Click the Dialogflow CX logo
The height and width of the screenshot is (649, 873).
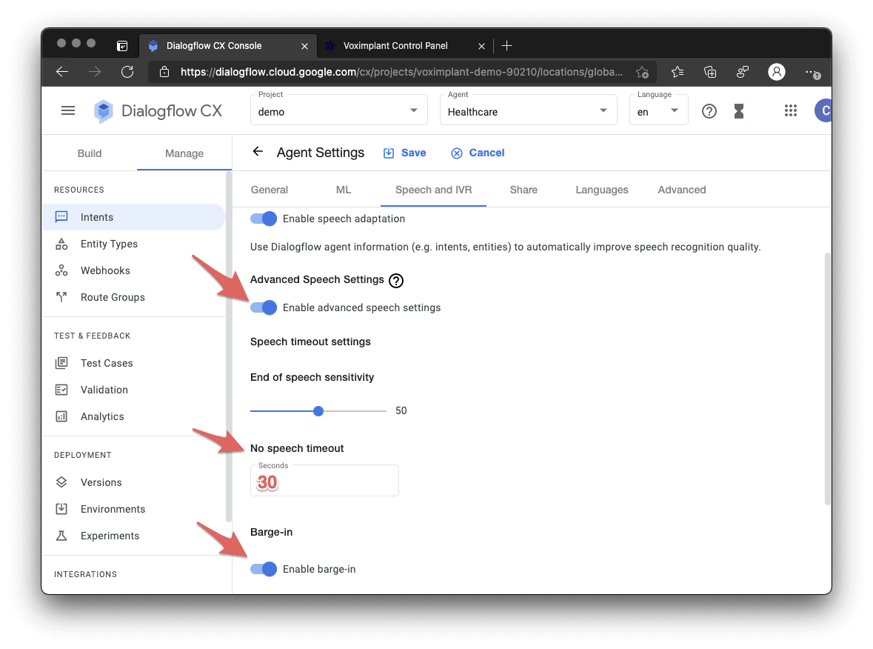(158, 111)
